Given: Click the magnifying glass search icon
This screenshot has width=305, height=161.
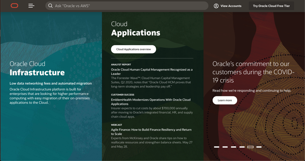Looking at the screenshot, I should 50,6.
